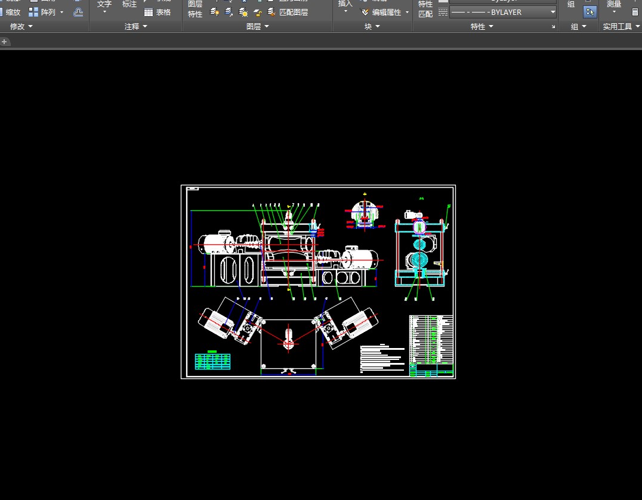Click the title block in drawing
The width and height of the screenshot is (642, 500).
(431, 369)
